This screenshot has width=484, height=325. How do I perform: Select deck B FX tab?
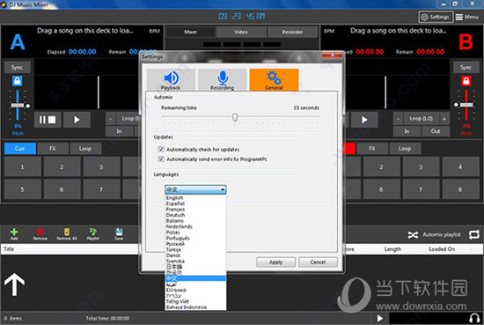(x=372, y=149)
